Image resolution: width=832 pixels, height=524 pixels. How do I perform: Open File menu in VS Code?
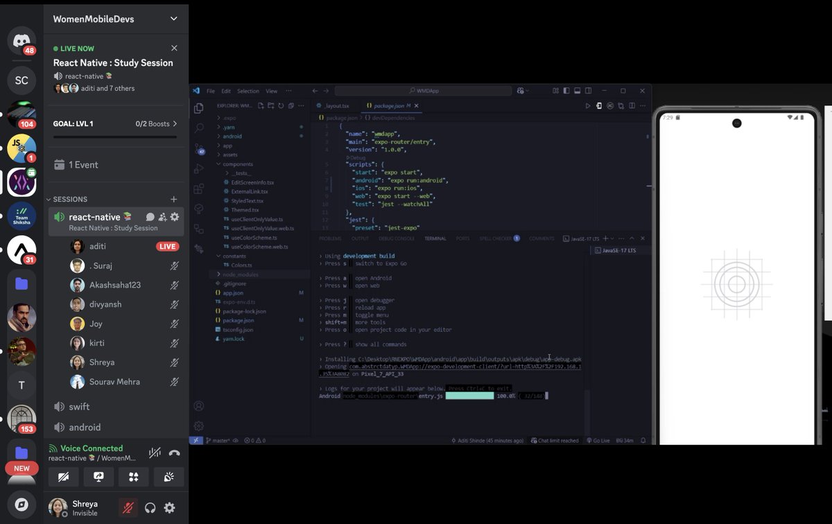point(210,91)
